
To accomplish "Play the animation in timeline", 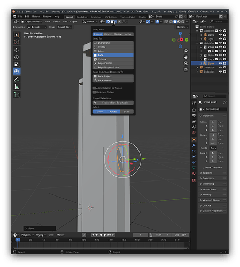I will point(105,235).
